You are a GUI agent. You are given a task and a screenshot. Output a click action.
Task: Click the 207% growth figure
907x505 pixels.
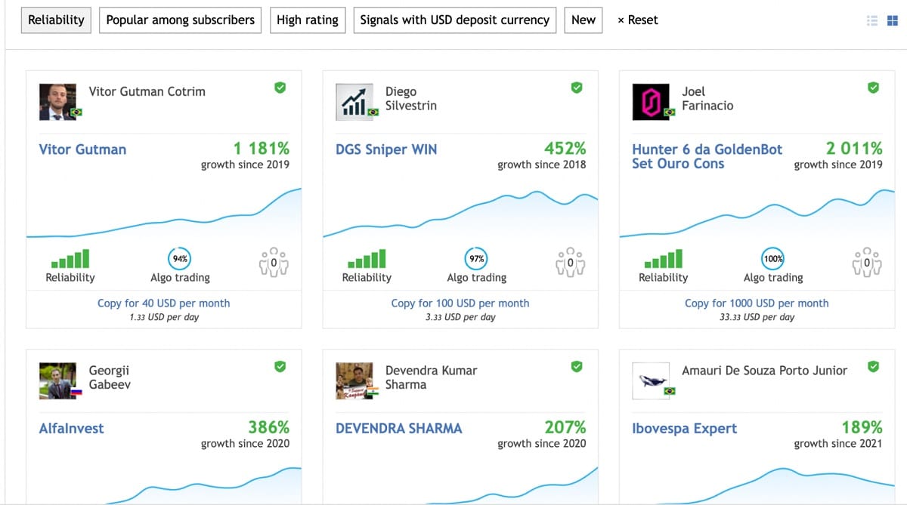click(x=565, y=427)
